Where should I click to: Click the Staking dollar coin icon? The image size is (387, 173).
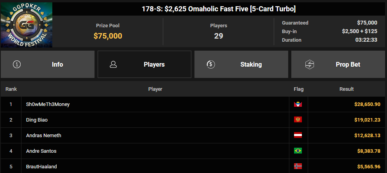(211, 64)
